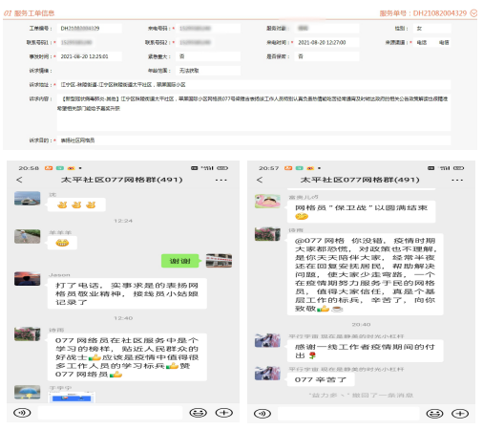Click the right chat message input box
483x430 pixels.
click(x=348, y=414)
